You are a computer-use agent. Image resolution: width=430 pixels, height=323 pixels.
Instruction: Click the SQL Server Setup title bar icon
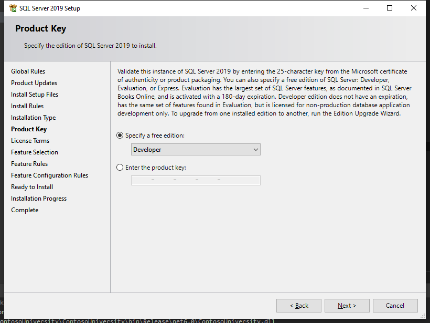pyautogui.click(x=13, y=8)
